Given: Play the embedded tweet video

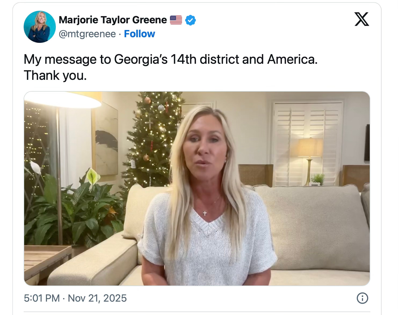Looking at the screenshot, I should point(197,189).
